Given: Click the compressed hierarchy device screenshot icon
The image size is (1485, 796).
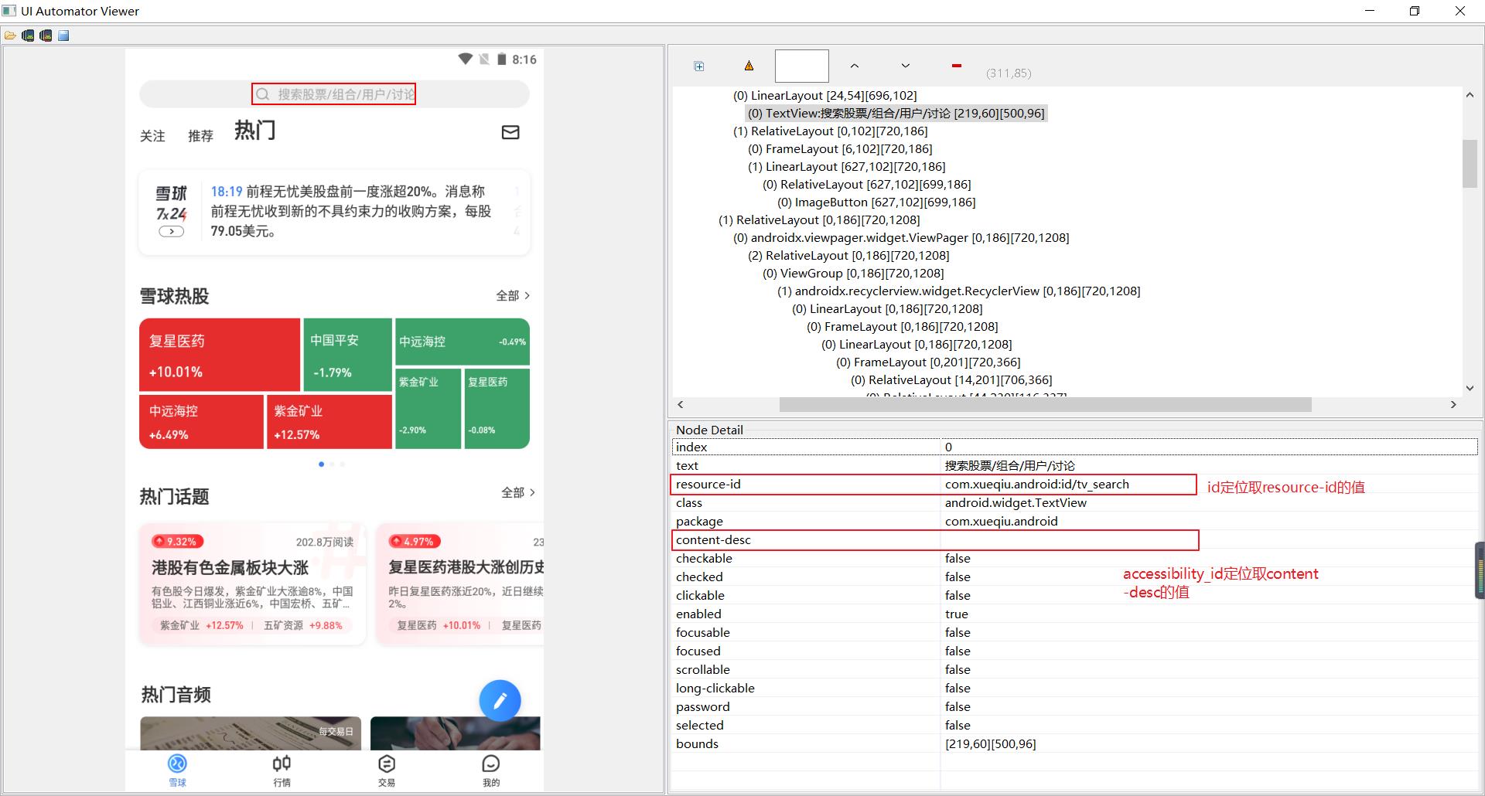Looking at the screenshot, I should pos(46,36).
